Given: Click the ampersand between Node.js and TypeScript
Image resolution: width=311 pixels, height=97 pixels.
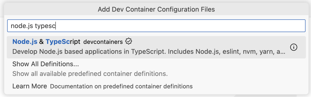Looking at the screenshot, I should click(41, 42).
